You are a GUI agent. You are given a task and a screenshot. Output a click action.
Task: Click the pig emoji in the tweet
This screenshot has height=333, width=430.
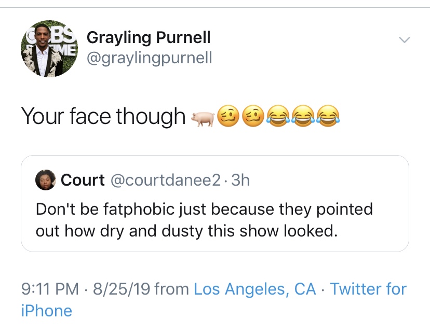(x=202, y=117)
